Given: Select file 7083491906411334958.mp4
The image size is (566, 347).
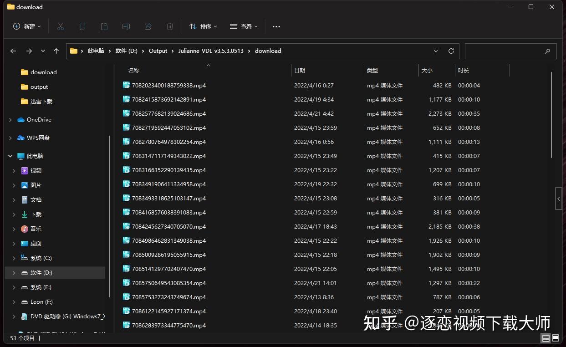Looking at the screenshot, I should pos(169,184).
